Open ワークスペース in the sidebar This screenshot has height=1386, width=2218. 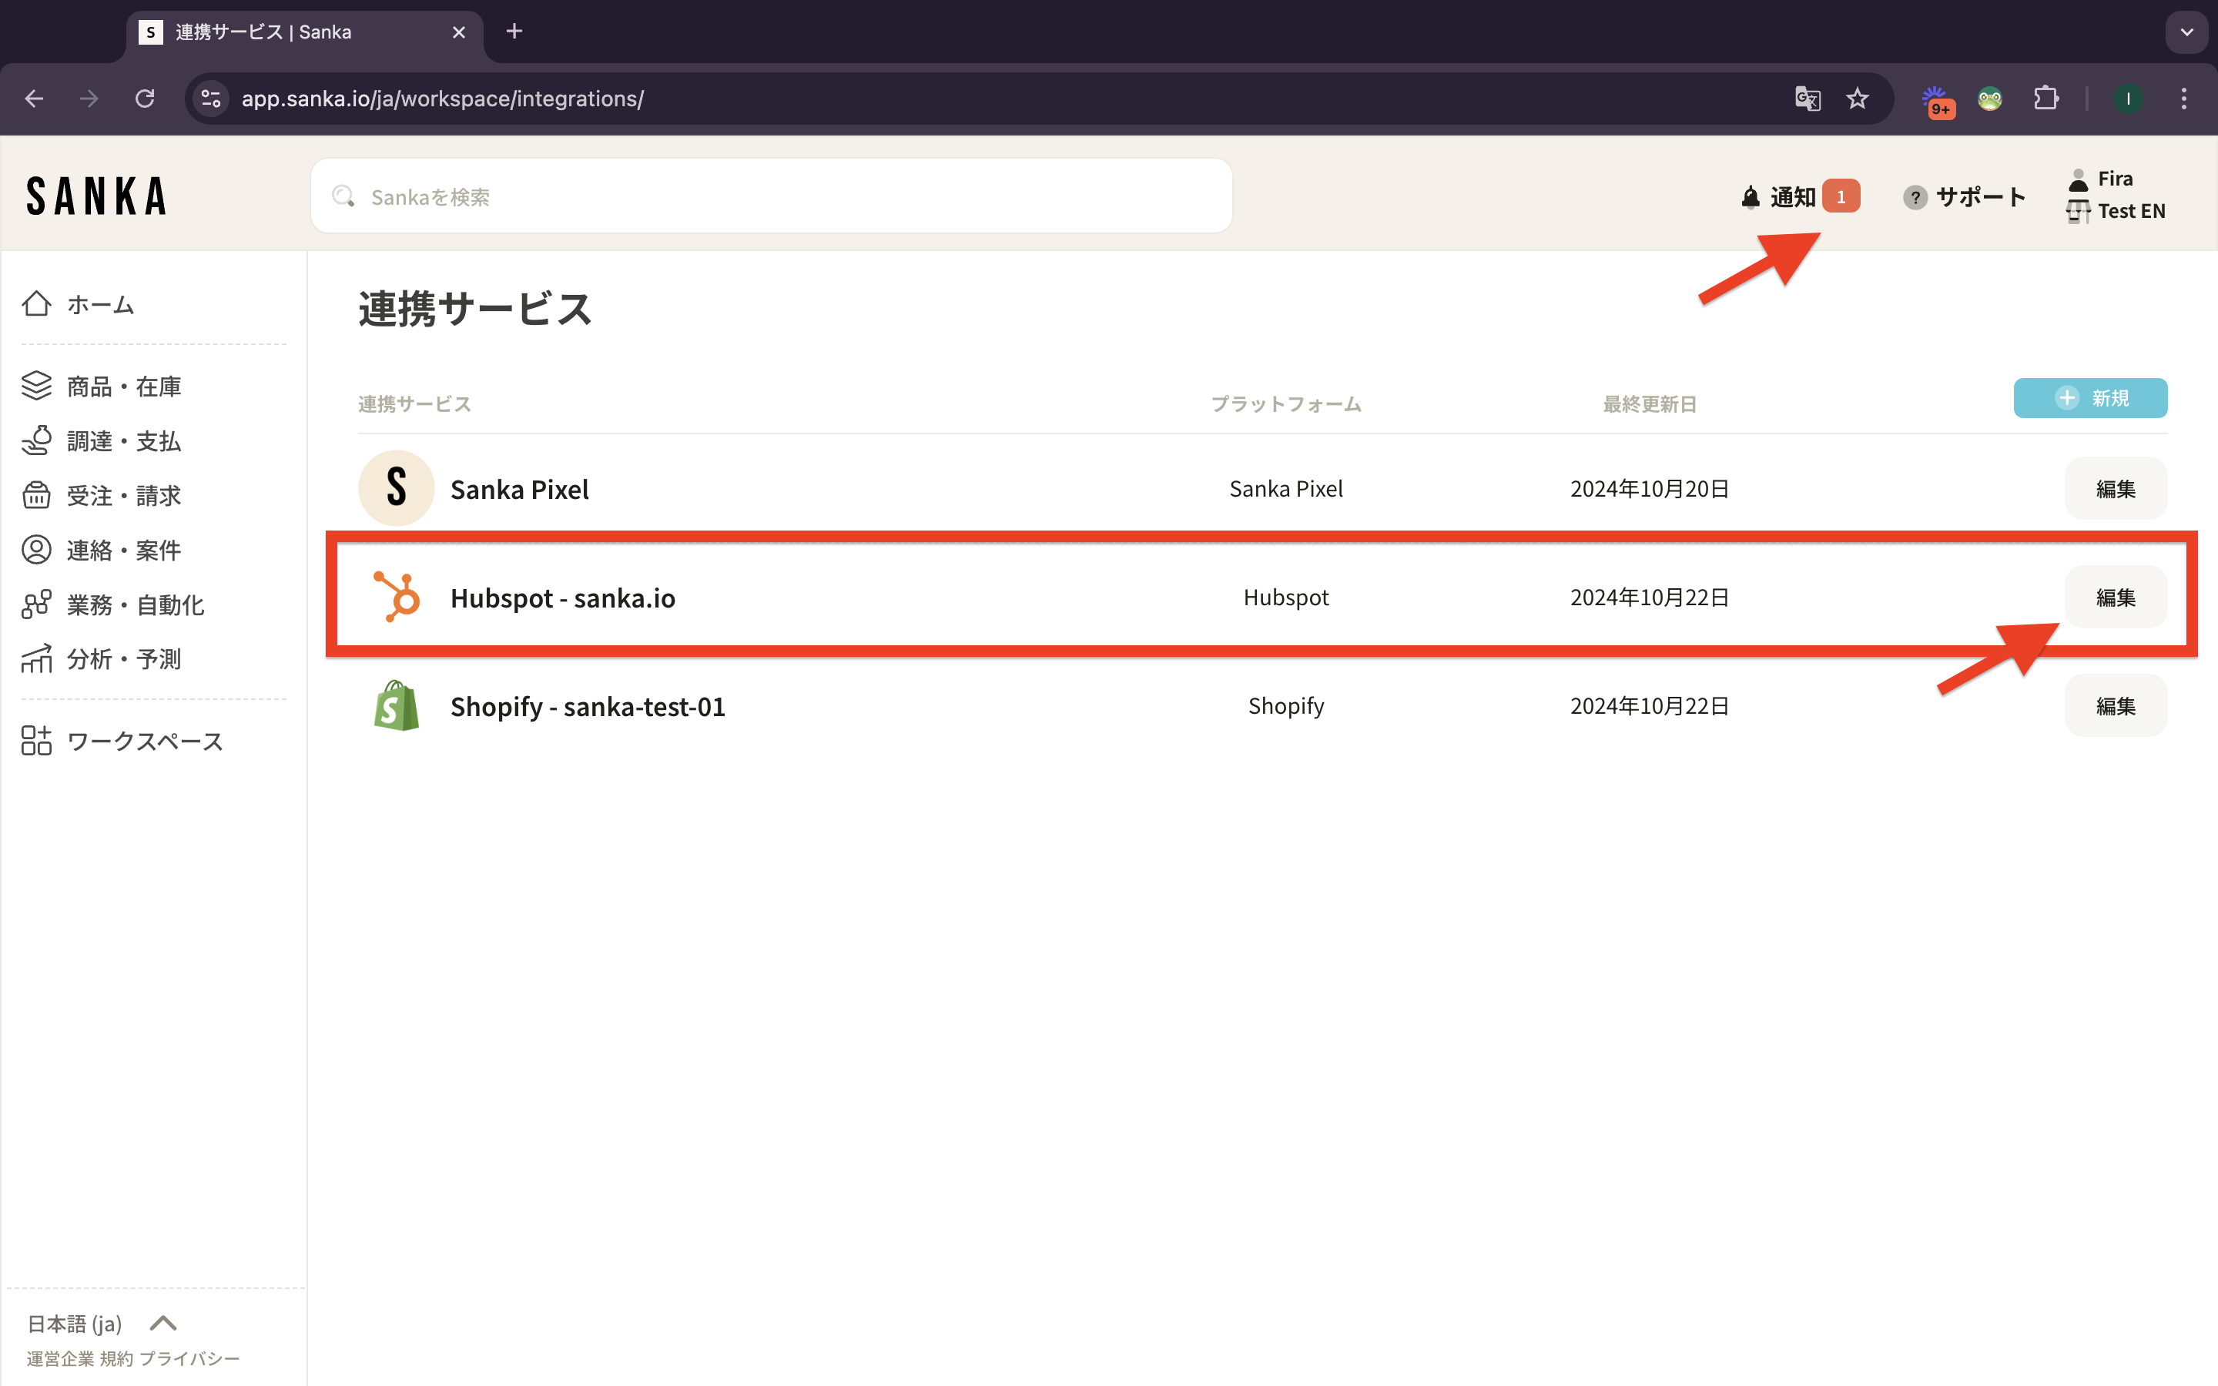tap(144, 741)
